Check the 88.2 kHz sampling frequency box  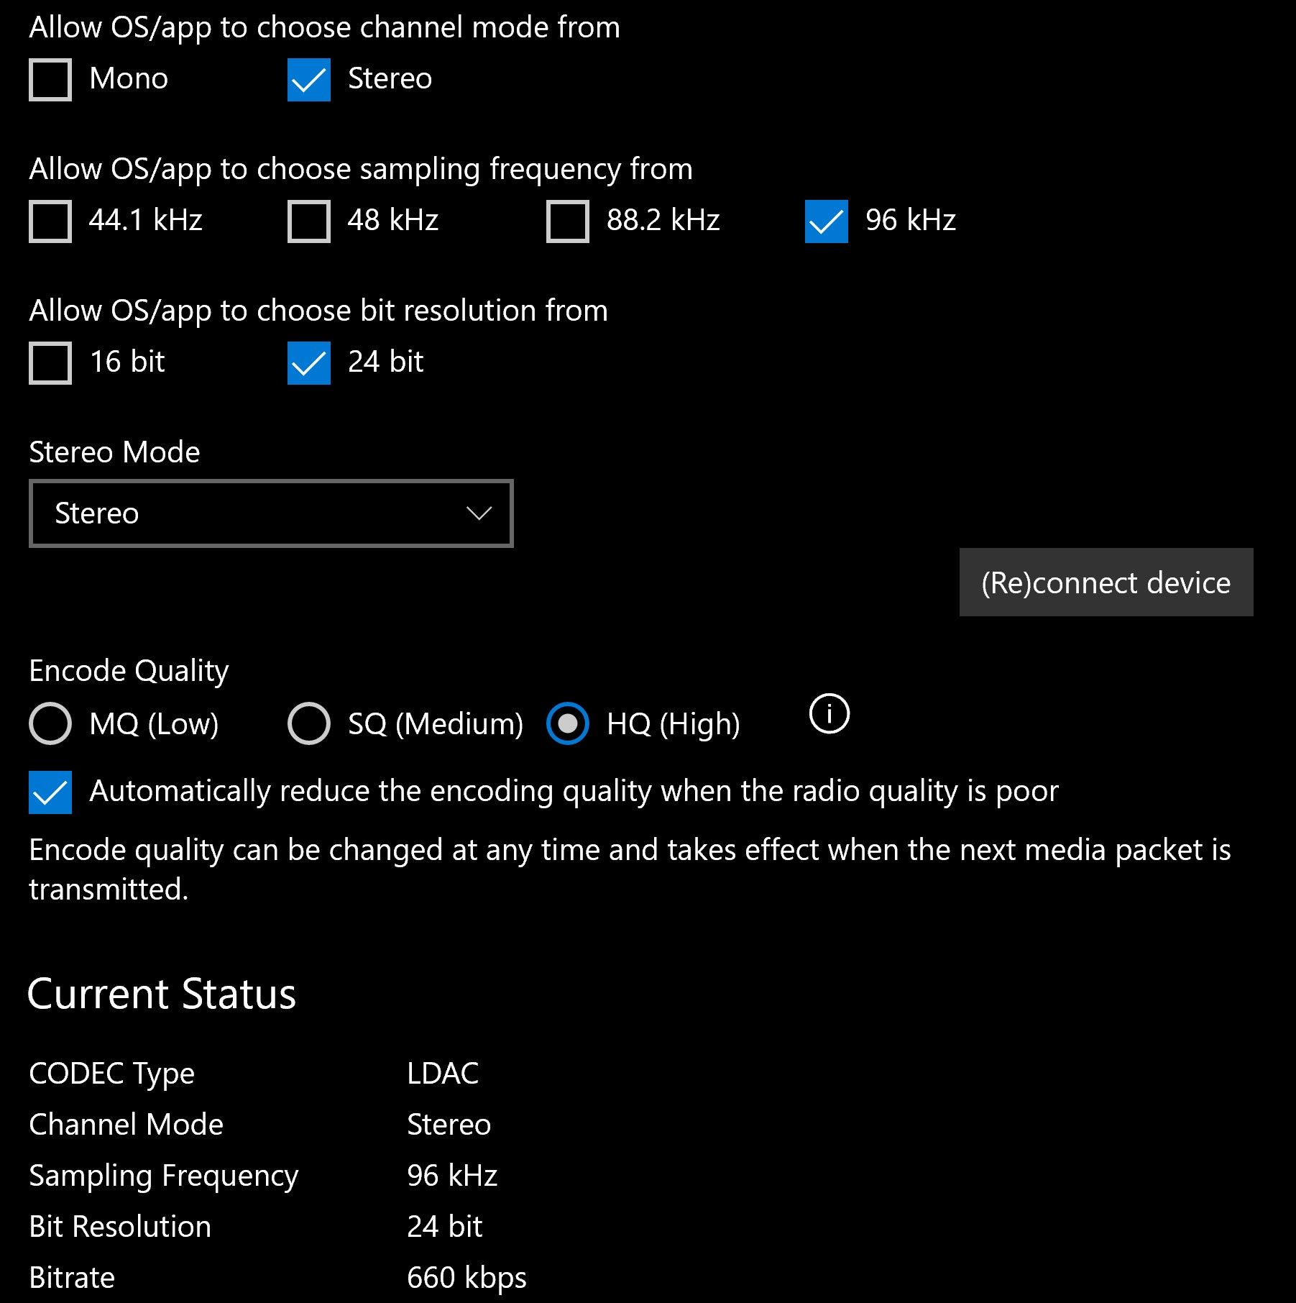point(568,221)
